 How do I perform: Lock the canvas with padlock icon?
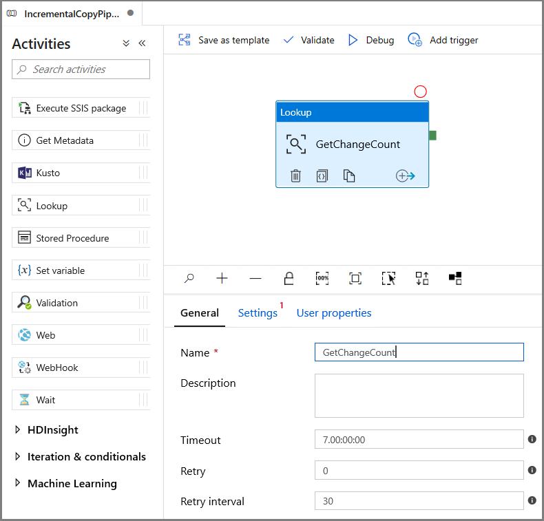(x=289, y=278)
